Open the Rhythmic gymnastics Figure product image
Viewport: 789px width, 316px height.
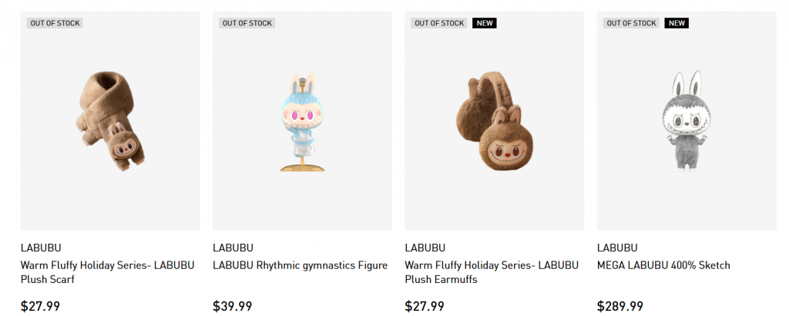pos(302,121)
